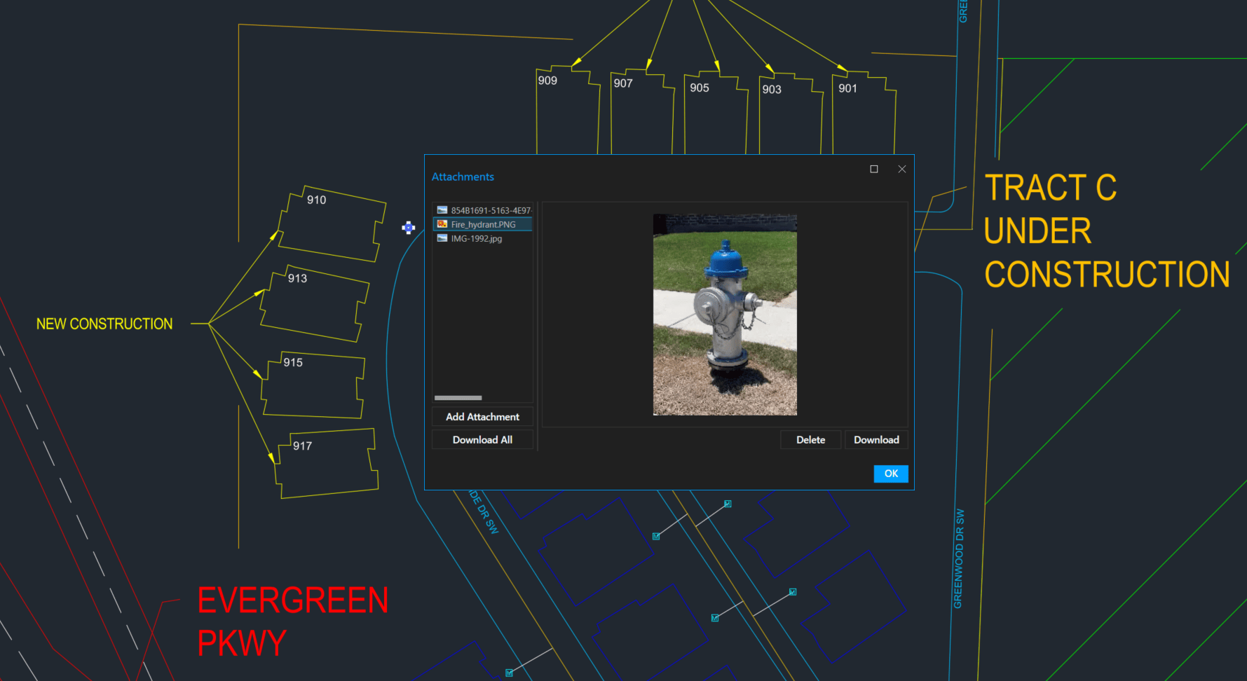Click the topmost M utility marker below the dialog

[x=727, y=504]
